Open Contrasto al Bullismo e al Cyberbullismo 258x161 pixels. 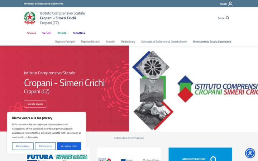pos(164,42)
